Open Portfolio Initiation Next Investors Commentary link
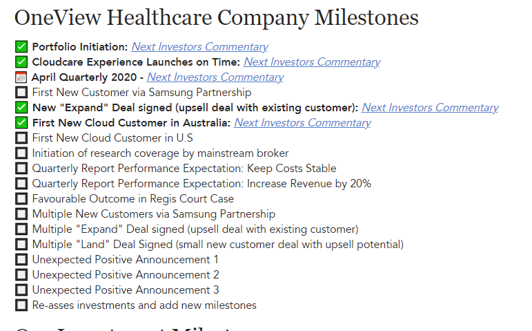The image size is (532, 331). pos(199,46)
